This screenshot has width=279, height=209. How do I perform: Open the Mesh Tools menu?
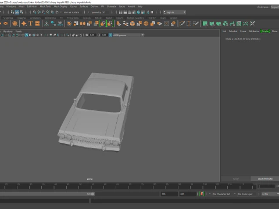click(45, 6)
